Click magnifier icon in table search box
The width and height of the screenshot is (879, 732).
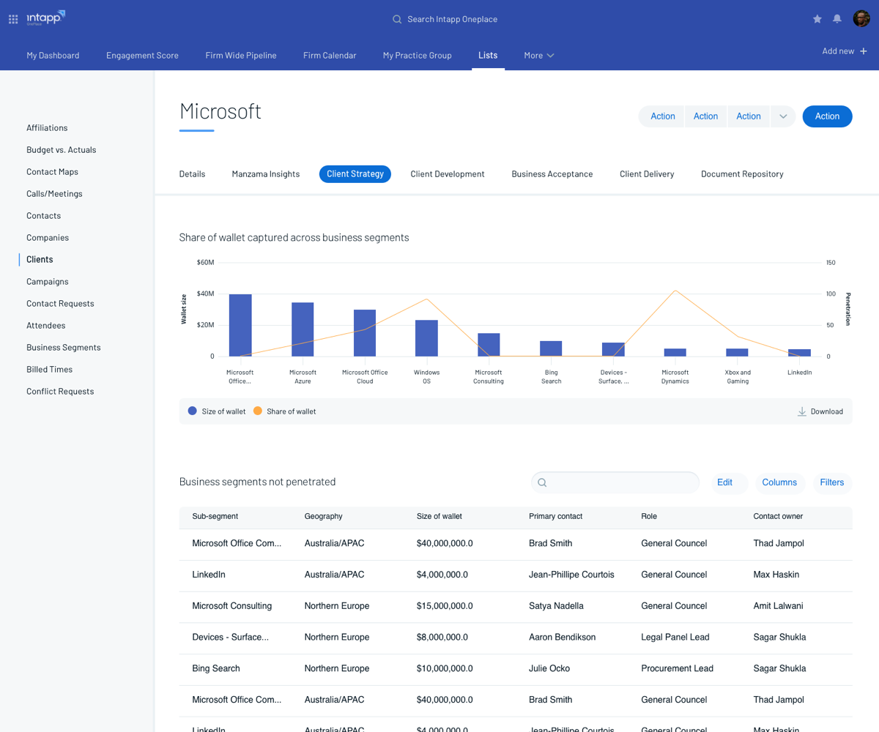pos(542,482)
